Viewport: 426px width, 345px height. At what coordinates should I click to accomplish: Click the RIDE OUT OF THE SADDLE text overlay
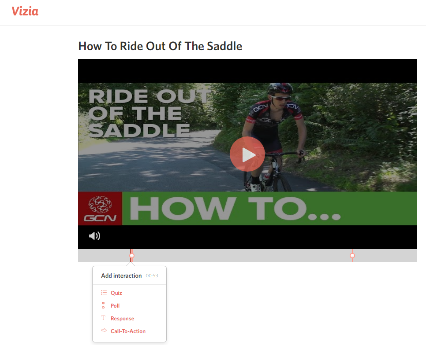(x=149, y=114)
